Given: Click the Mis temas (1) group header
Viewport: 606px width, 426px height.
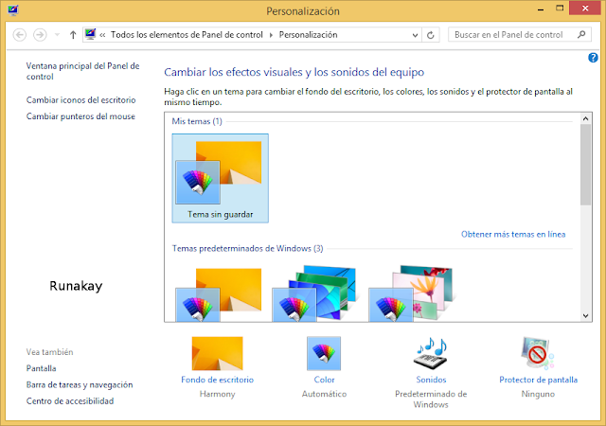Looking at the screenshot, I should tap(197, 121).
